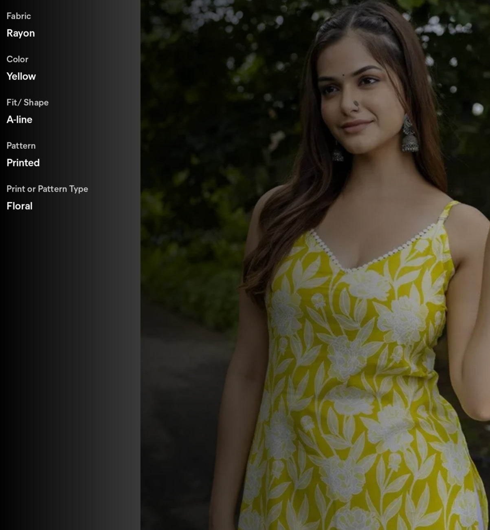Select the 'Color' attribute label
Image resolution: width=490 pixels, height=530 pixels.
point(18,59)
